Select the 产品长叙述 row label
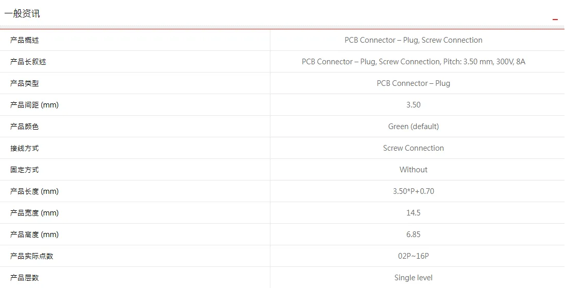The image size is (565, 288). pyautogui.click(x=28, y=62)
